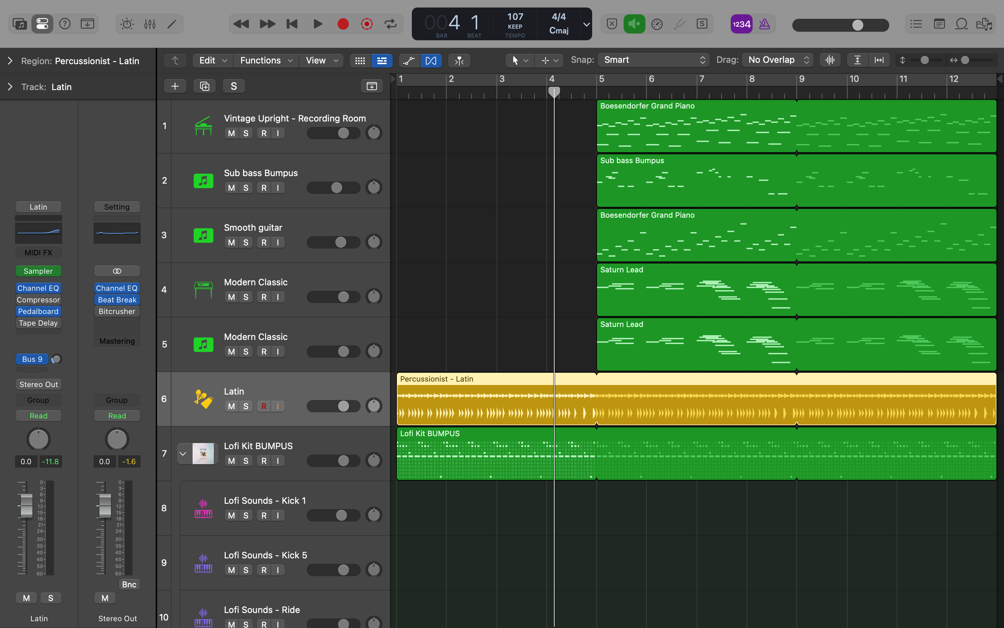This screenshot has height=628, width=1004.
Task: Record-enable the Lofi Sounds - Kick 1 track
Action: [x=264, y=515]
